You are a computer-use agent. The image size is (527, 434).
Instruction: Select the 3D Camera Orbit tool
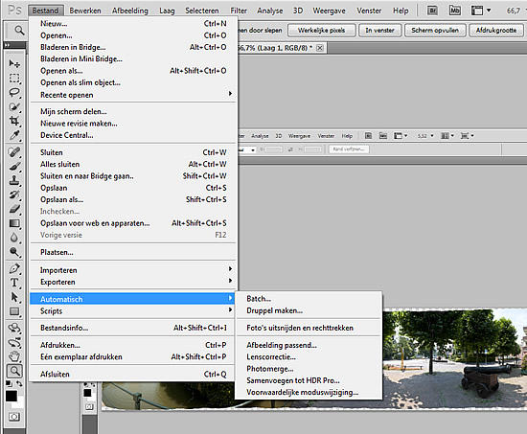click(x=14, y=343)
